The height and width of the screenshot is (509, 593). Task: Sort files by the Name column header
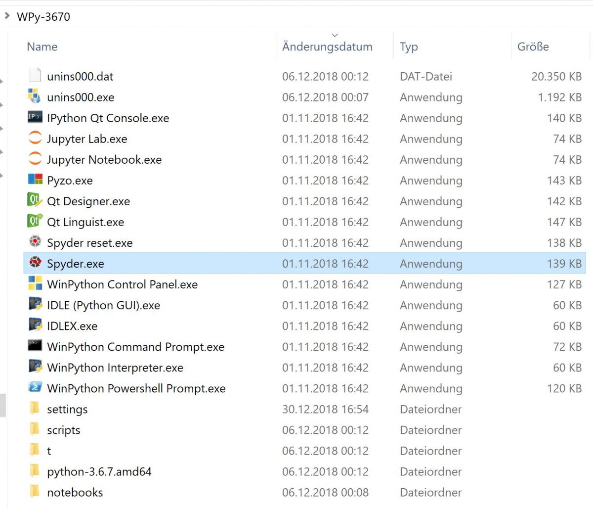tap(42, 46)
